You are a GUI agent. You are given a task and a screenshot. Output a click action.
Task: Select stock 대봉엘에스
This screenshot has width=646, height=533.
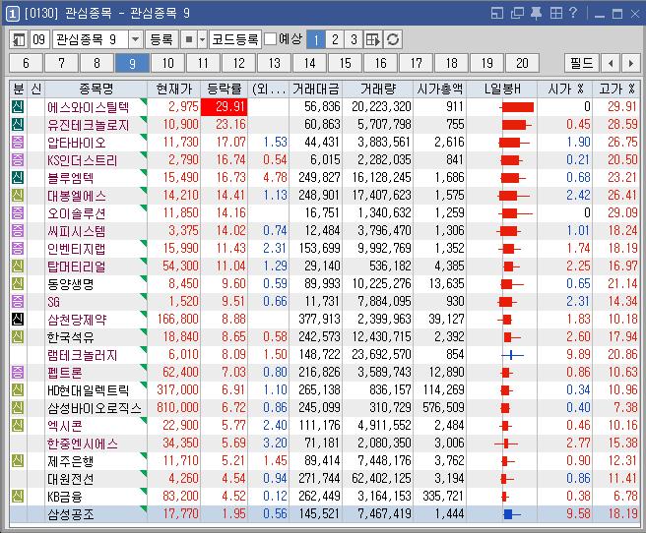click(x=77, y=196)
